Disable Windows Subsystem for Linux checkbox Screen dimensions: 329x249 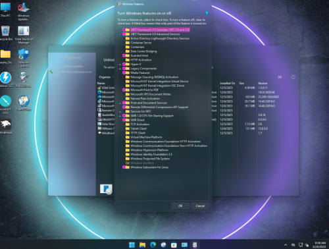[x=124, y=167]
